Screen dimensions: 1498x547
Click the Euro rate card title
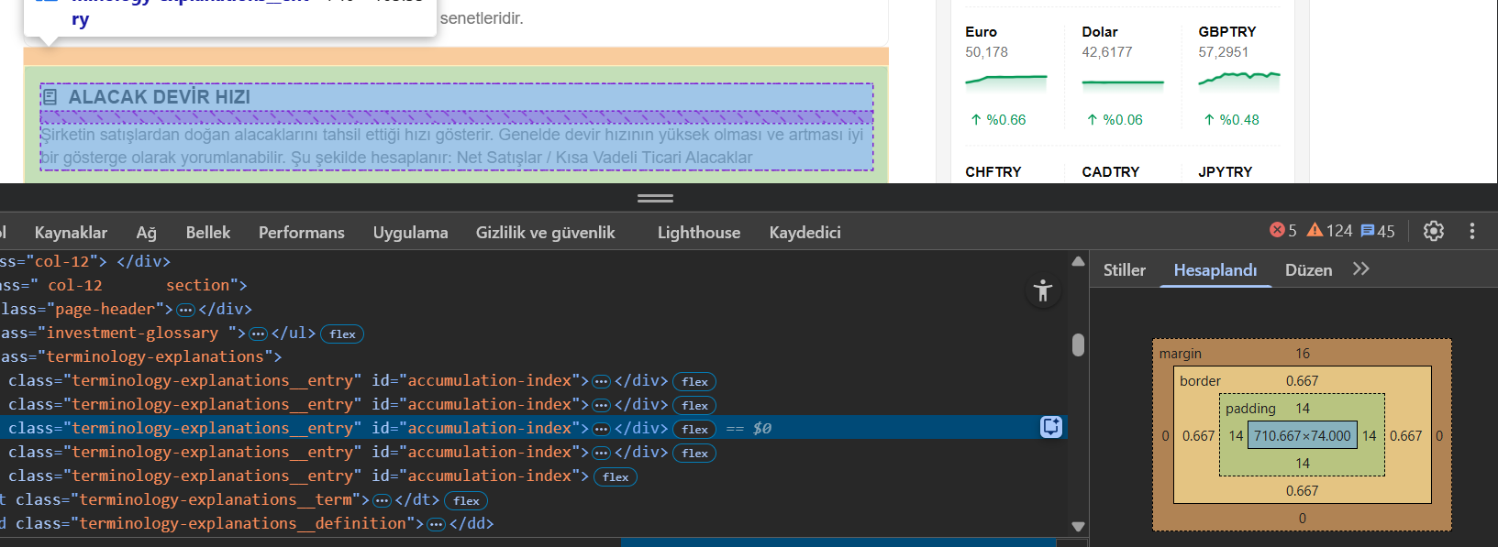pyautogui.click(x=981, y=31)
